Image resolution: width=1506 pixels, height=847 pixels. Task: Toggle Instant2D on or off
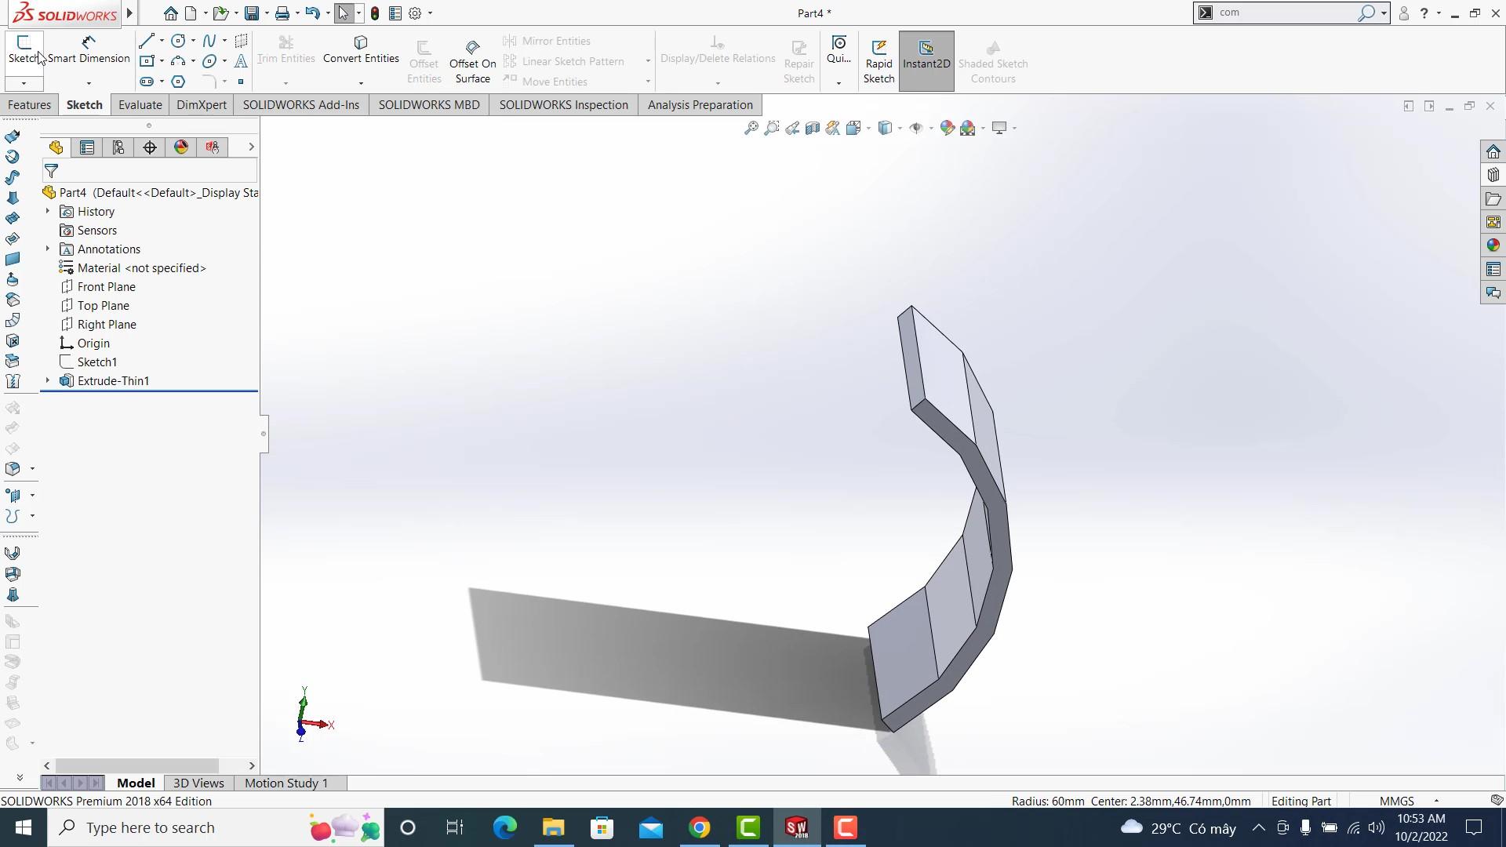[926, 61]
